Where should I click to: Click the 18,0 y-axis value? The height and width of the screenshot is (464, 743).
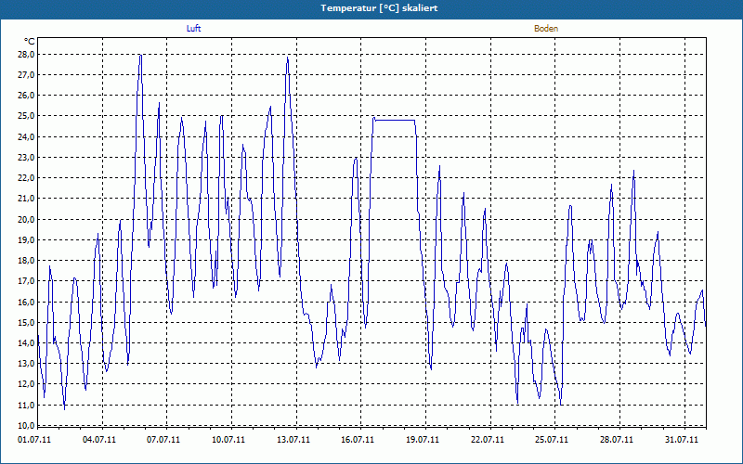pyautogui.click(x=26, y=261)
